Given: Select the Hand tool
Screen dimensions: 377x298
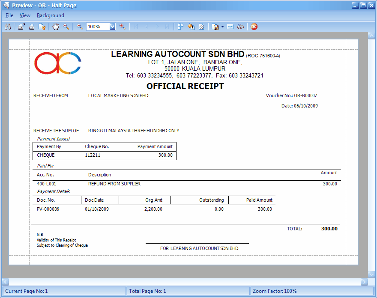Looking at the screenshot, I should tap(56, 27).
